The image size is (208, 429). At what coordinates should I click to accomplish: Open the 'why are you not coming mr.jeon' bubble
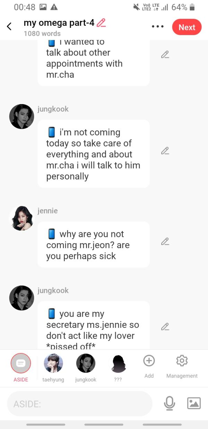(94, 245)
